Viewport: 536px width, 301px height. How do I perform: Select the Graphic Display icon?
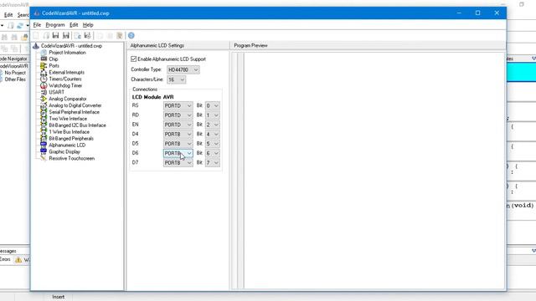tap(44, 151)
